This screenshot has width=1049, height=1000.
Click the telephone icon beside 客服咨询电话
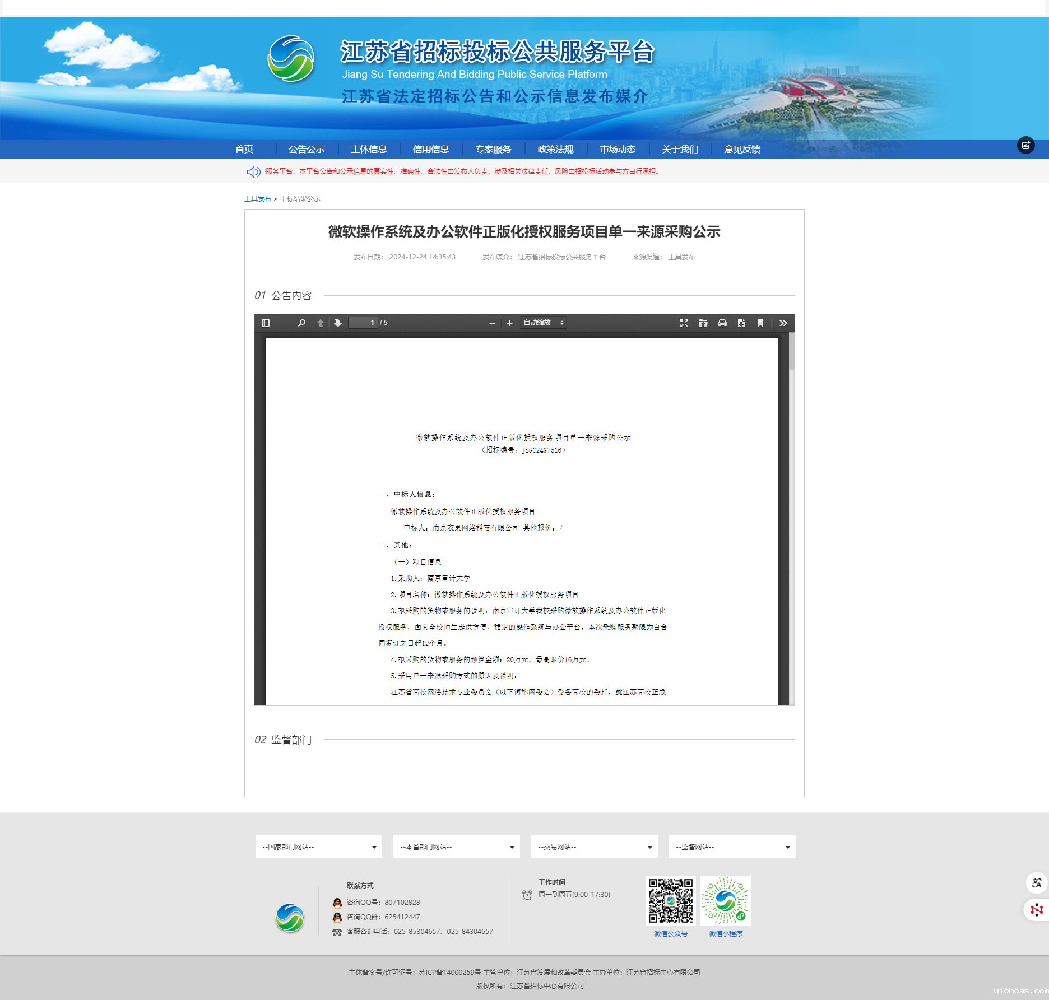(337, 932)
